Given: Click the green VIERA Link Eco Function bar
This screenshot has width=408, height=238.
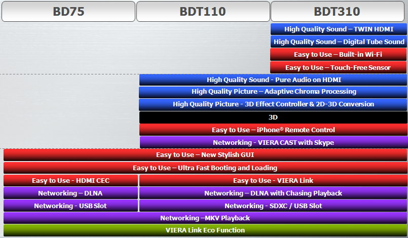Looking at the screenshot, I should 205,230.
